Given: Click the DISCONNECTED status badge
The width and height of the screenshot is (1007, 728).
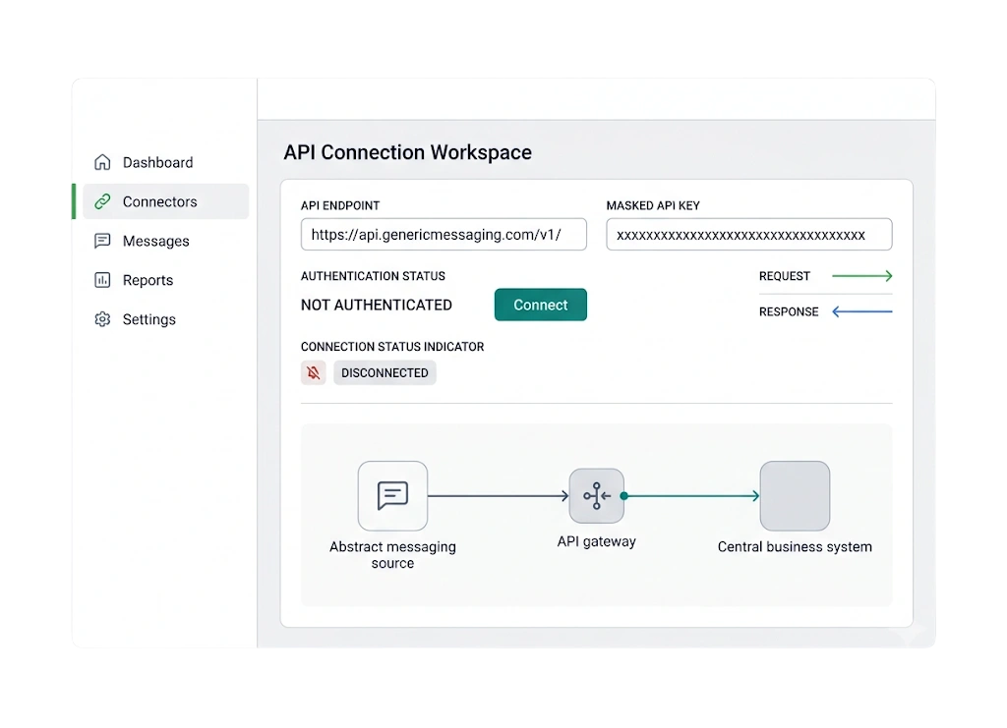Looking at the screenshot, I should pyautogui.click(x=385, y=372).
